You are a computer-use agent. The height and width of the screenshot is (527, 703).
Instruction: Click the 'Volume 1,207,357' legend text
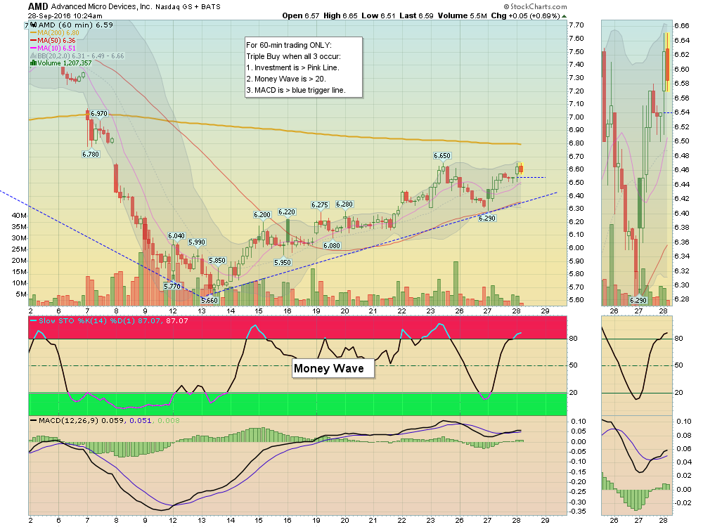(x=65, y=63)
